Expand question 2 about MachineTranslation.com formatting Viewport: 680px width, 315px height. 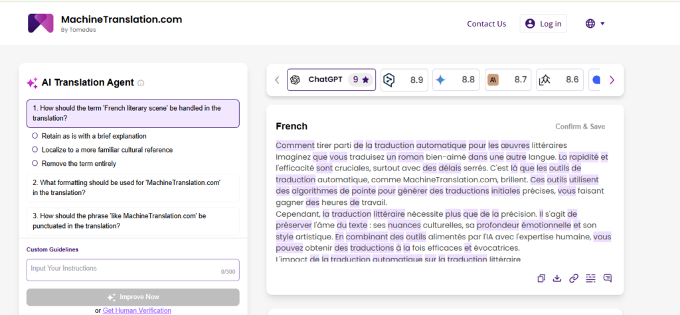133,188
